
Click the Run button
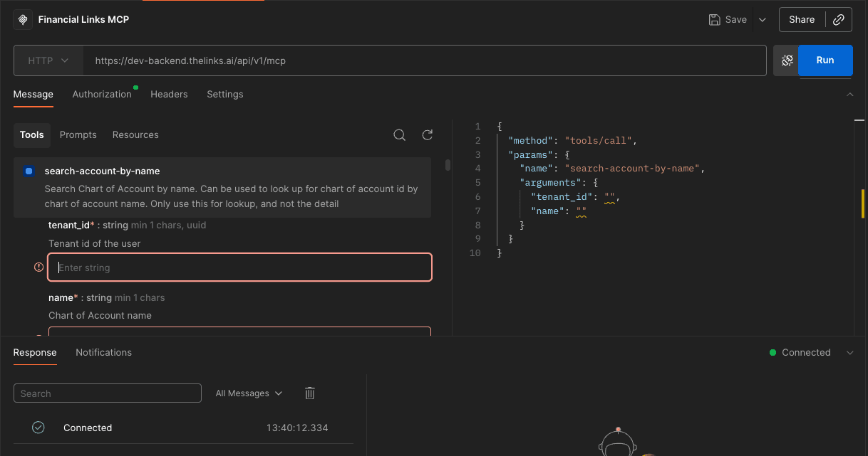tap(825, 60)
